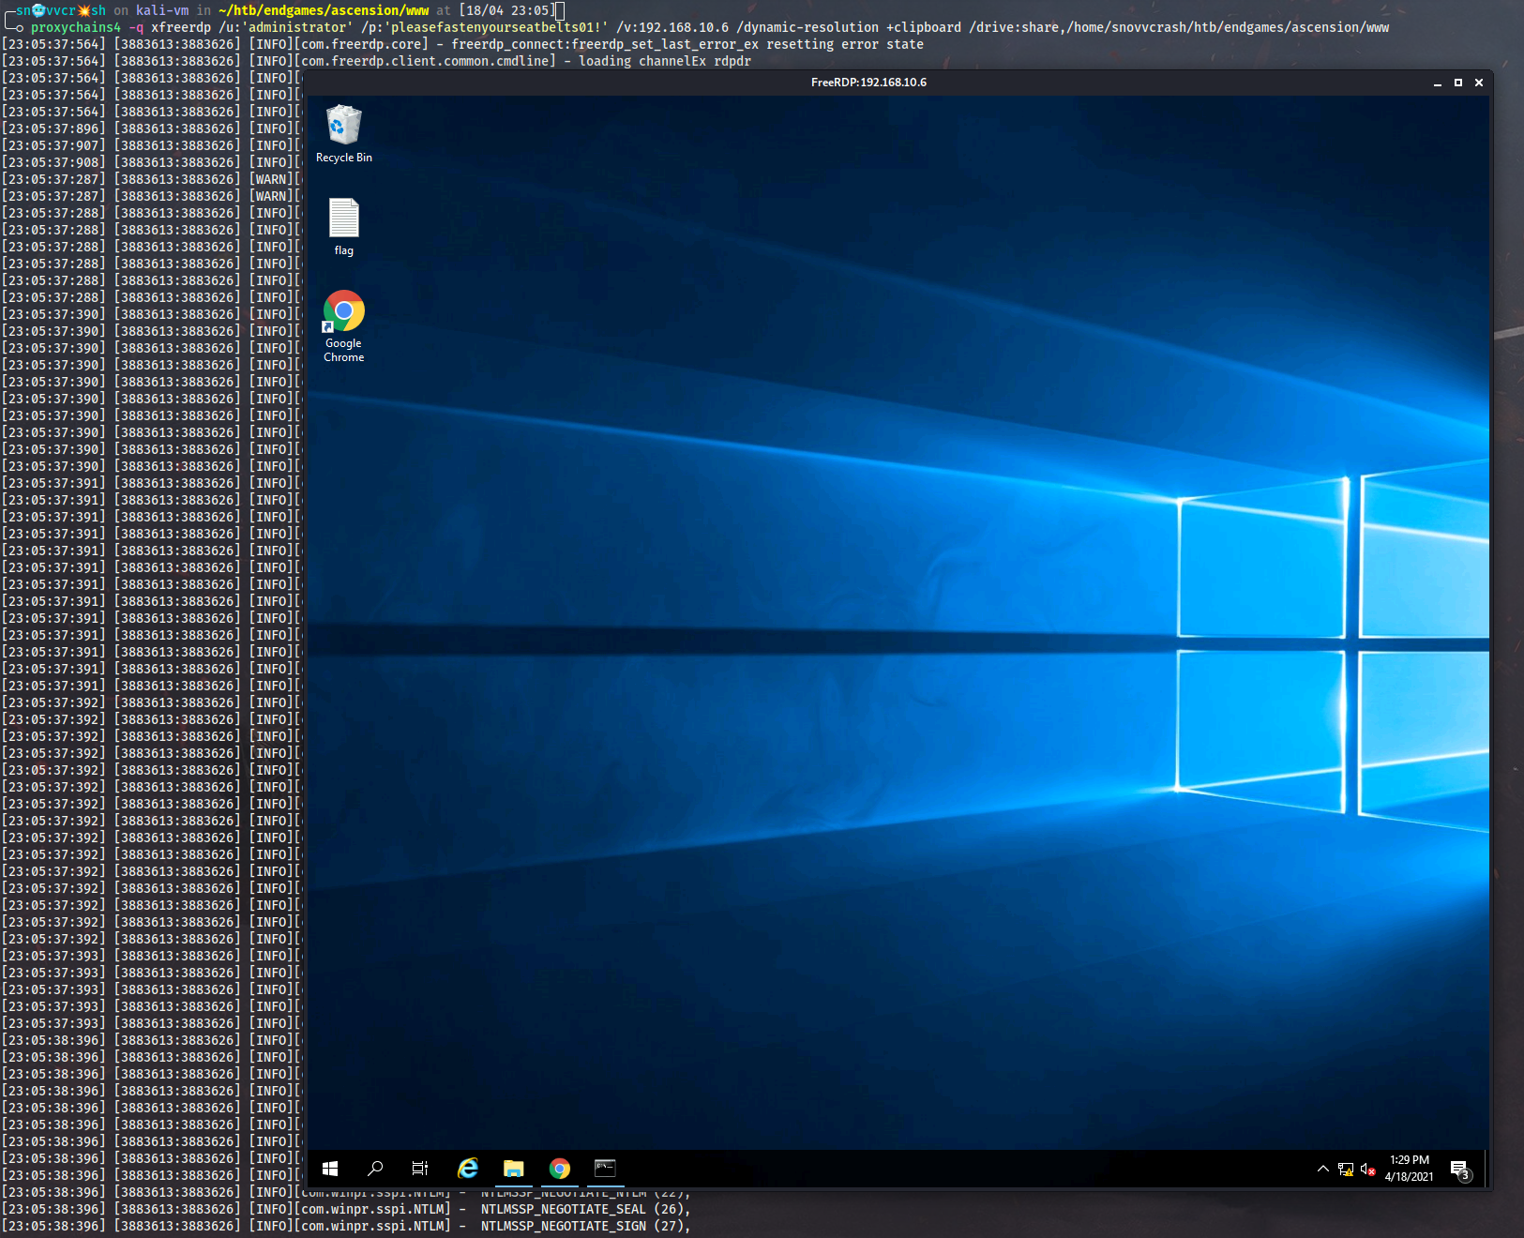The height and width of the screenshot is (1238, 1524).
Task: Click the network status tray icon
Action: [1346, 1170]
